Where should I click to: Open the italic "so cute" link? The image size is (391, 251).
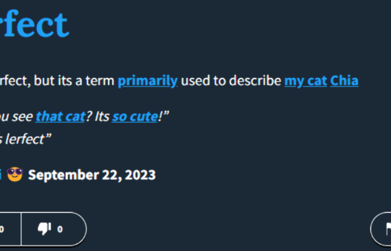pos(135,116)
